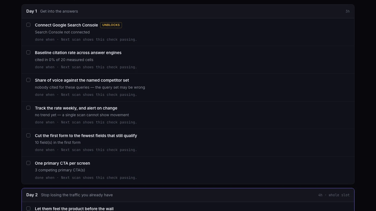This screenshot has width=376, height=211.
Task: Open "Let them feel the product before the wall"
Action: coord(74,209)
